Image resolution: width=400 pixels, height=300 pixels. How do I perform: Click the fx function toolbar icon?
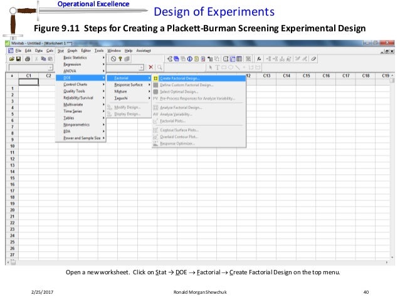[x=258, y=58]
